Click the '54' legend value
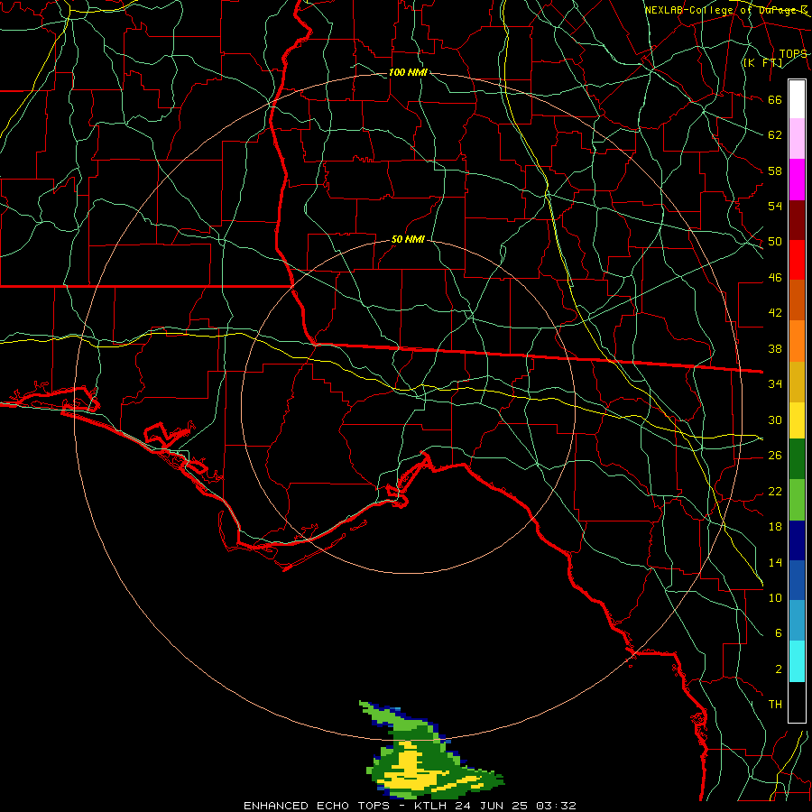 (775, 206)
